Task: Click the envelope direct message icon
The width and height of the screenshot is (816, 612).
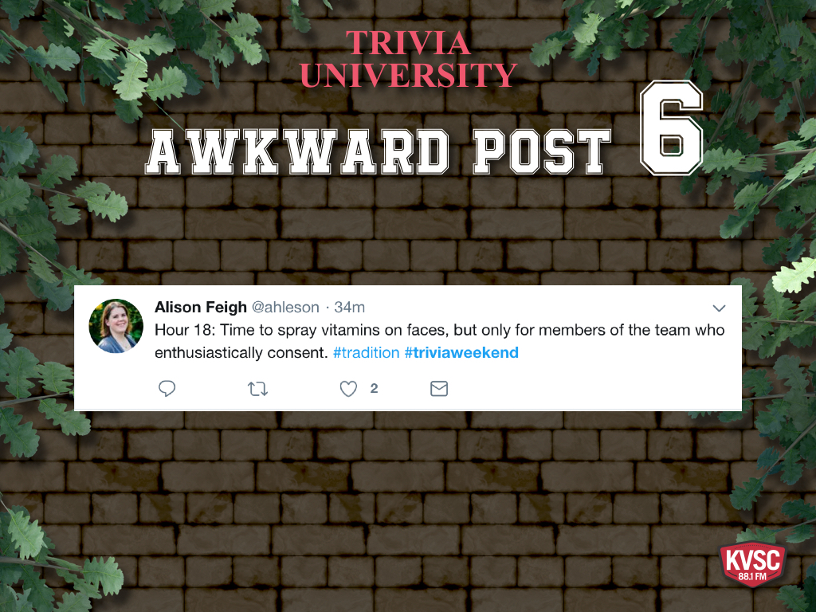Action: pos(439,389)
